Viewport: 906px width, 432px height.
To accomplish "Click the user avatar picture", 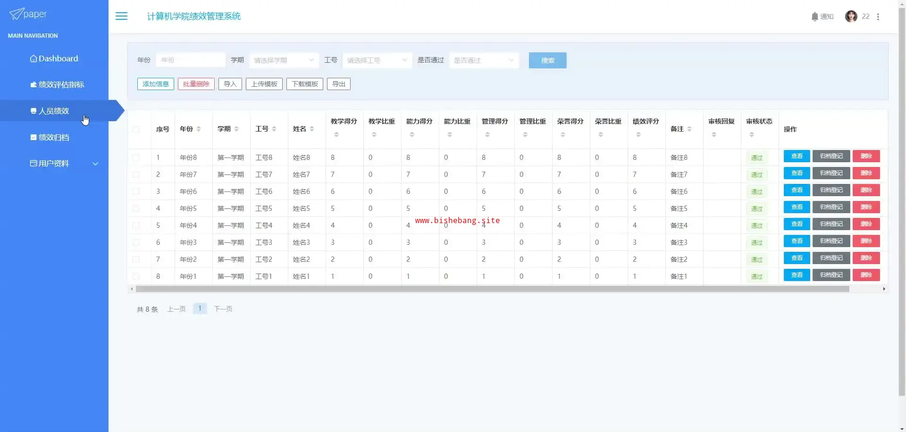I will pyautogui.click(x=851, y=17).
